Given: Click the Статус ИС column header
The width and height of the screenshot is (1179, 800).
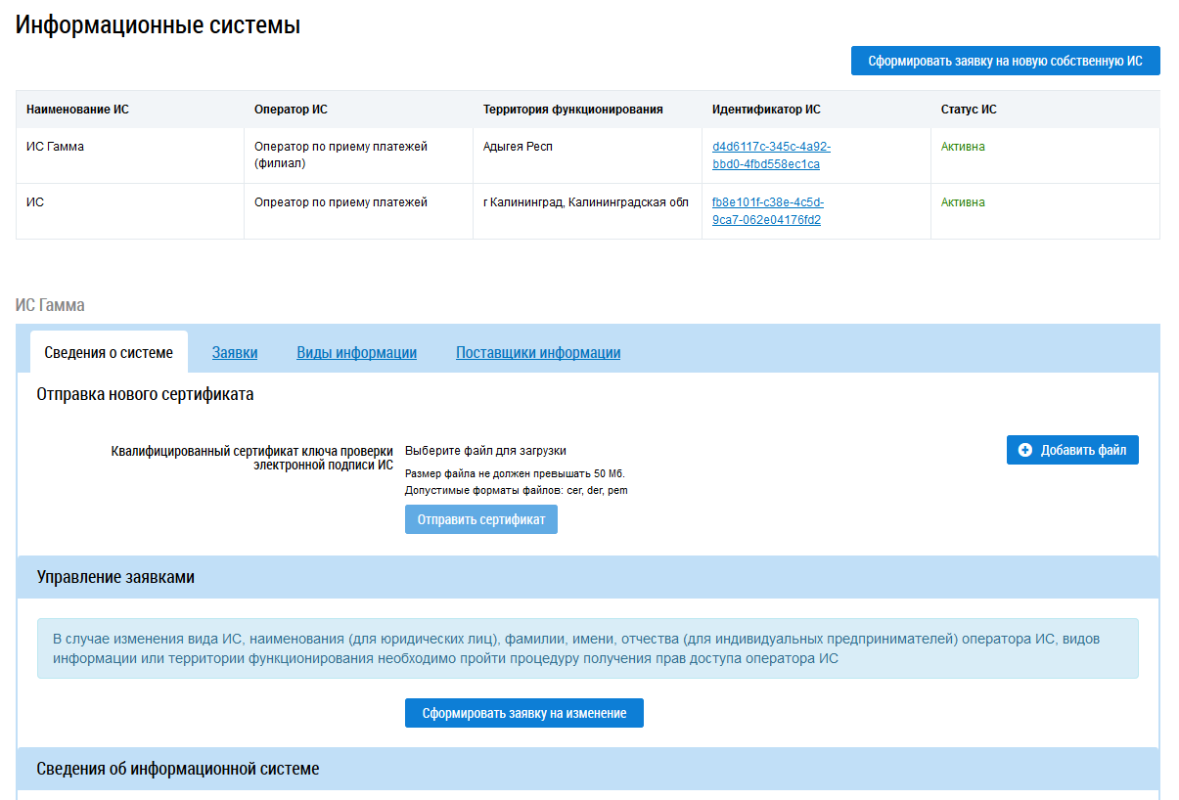Looking at the screenshot, I should point(969,110).
